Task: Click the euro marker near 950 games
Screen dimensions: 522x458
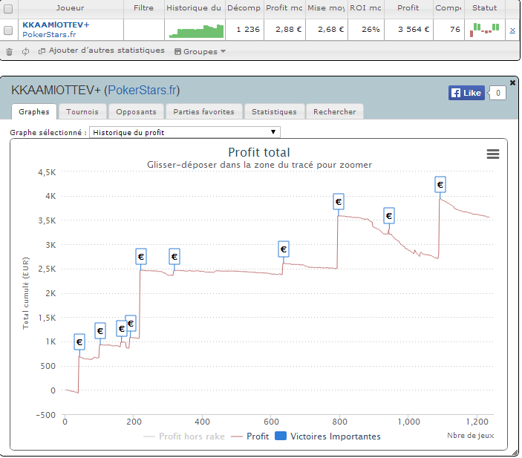Action: pos(389,216)
